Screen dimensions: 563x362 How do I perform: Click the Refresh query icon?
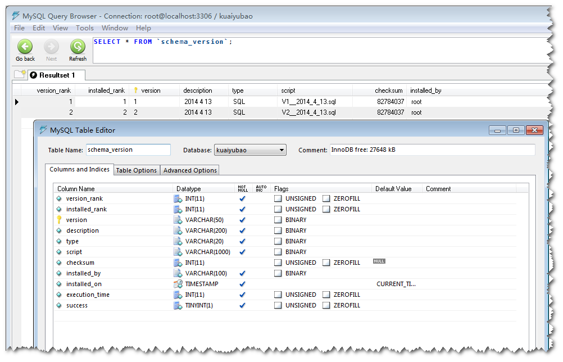(x=78, y=47)
